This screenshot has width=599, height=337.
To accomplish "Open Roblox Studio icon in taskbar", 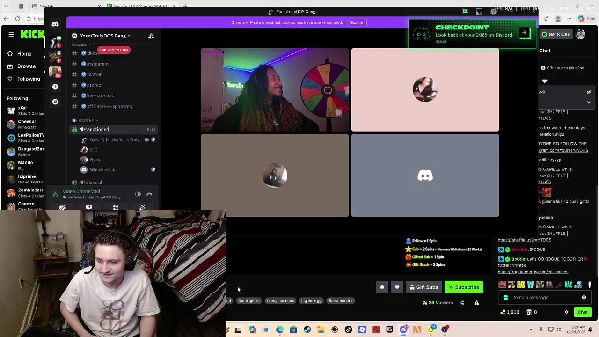I will (x=362, y=330).
